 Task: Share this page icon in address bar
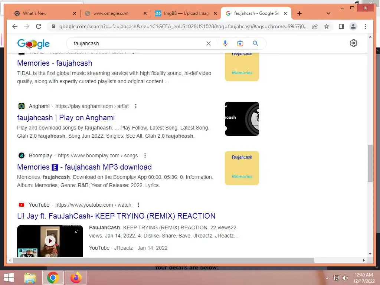click(x=315, y=26)
